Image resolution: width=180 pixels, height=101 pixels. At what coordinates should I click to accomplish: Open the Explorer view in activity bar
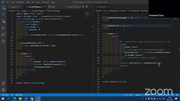tap(3, 8)
